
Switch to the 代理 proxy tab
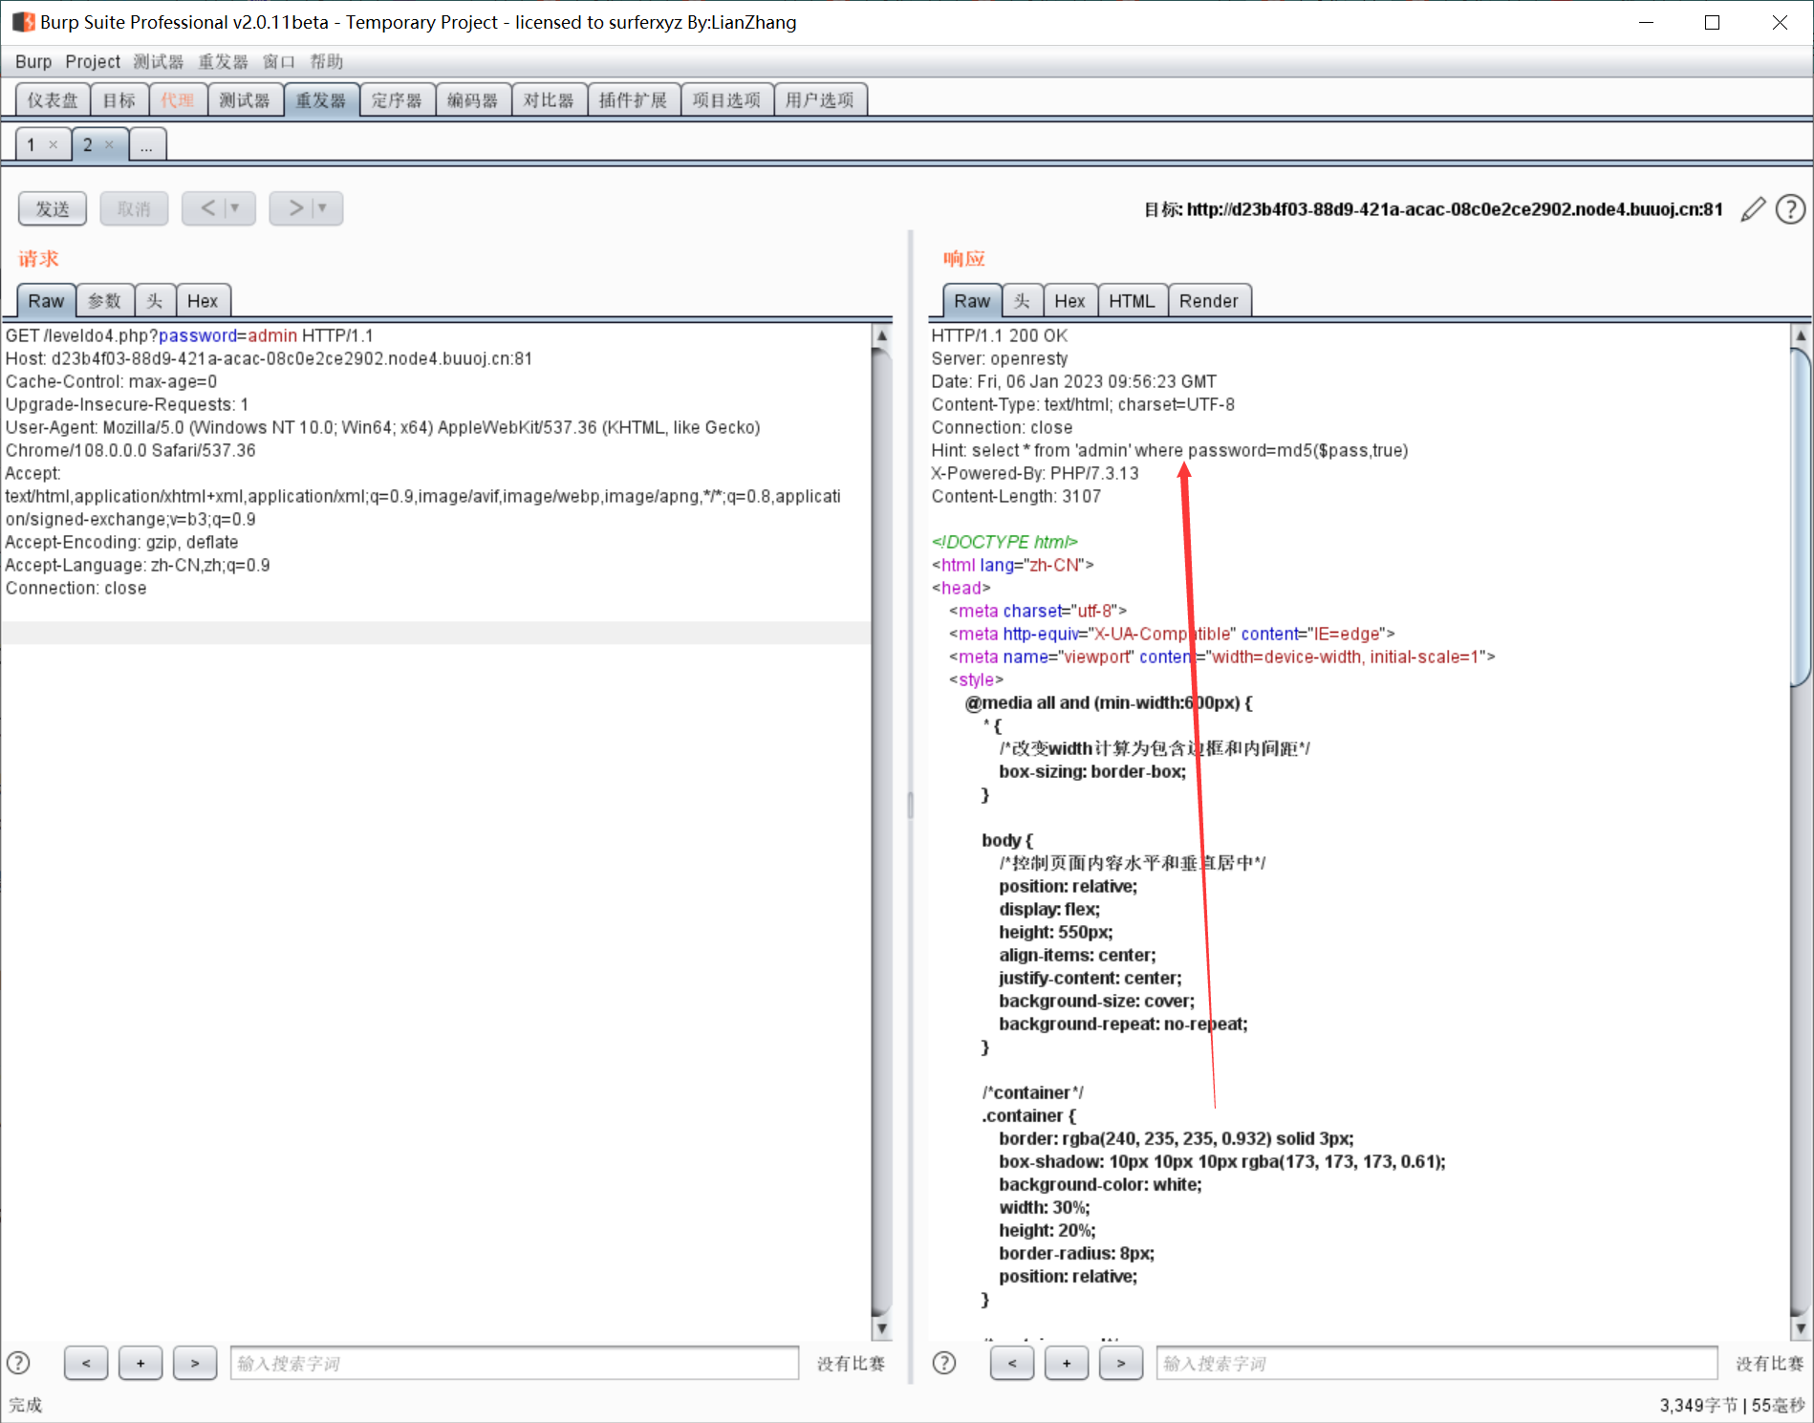(x=178, y=99)
